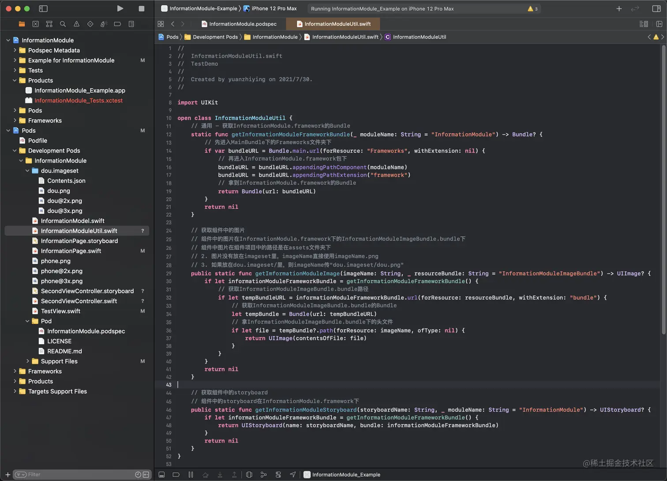Image resolution: width=667 pixels, height=481 pixels.
Task: Open the Issue navigator warning icon
Action: click(76, 24)
